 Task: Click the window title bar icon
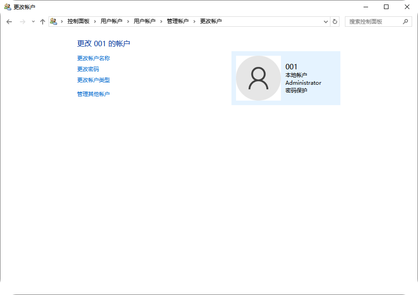[x=8, y=7]
